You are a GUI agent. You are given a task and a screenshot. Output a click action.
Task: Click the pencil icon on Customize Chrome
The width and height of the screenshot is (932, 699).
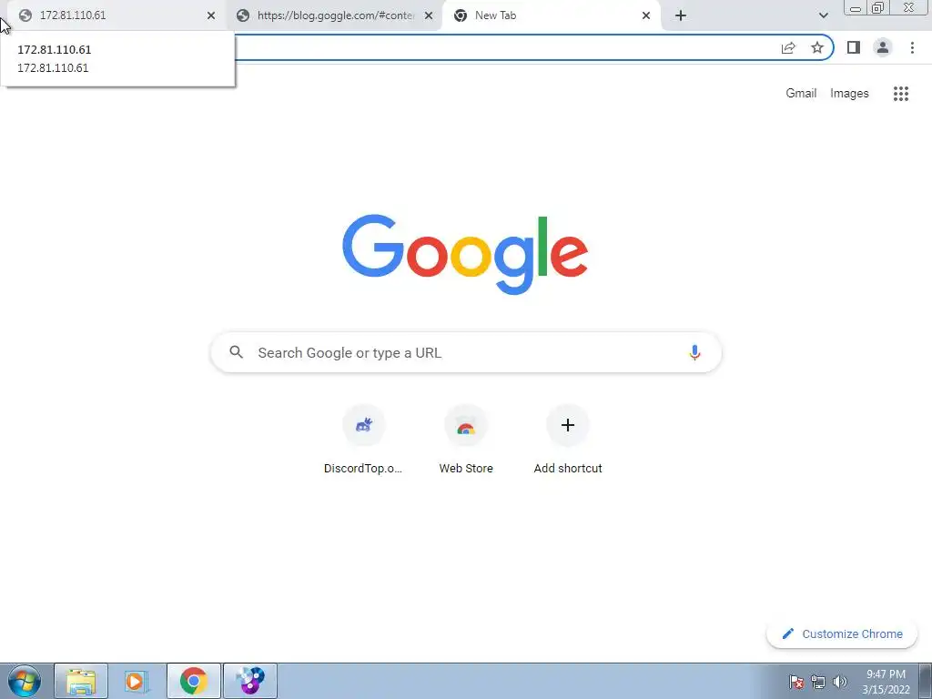[x=787, y=633]
